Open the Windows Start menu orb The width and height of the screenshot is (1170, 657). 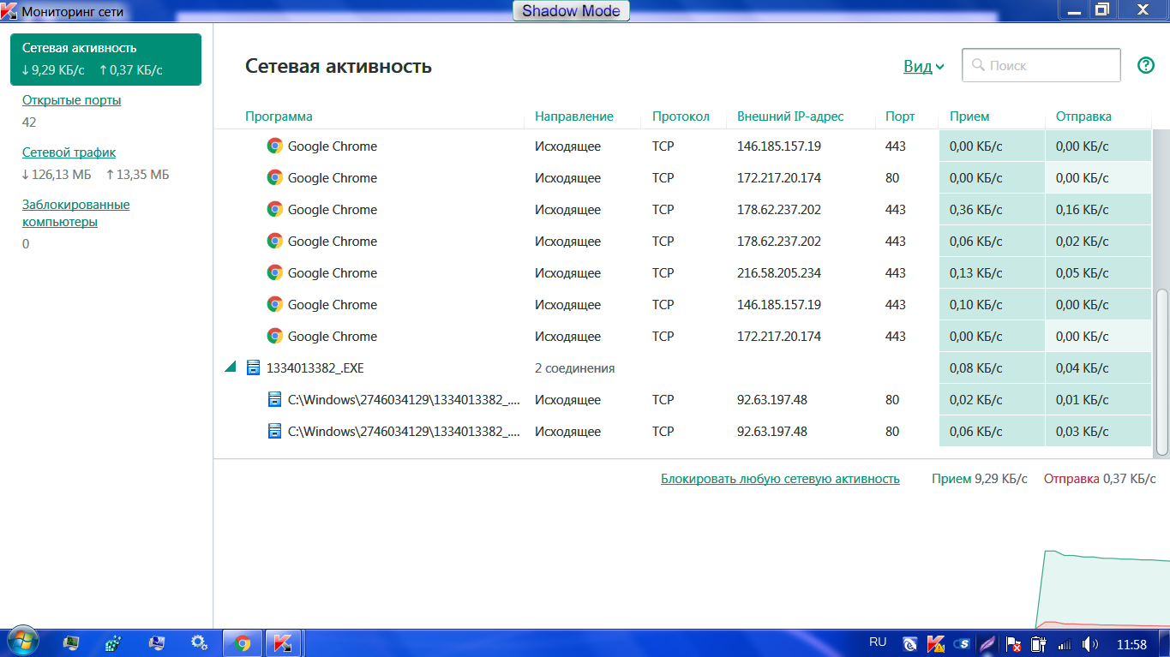pos(24,642)
